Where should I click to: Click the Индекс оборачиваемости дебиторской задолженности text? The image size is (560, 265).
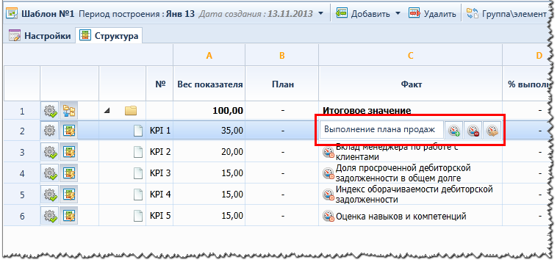click(x=414, y=194)
